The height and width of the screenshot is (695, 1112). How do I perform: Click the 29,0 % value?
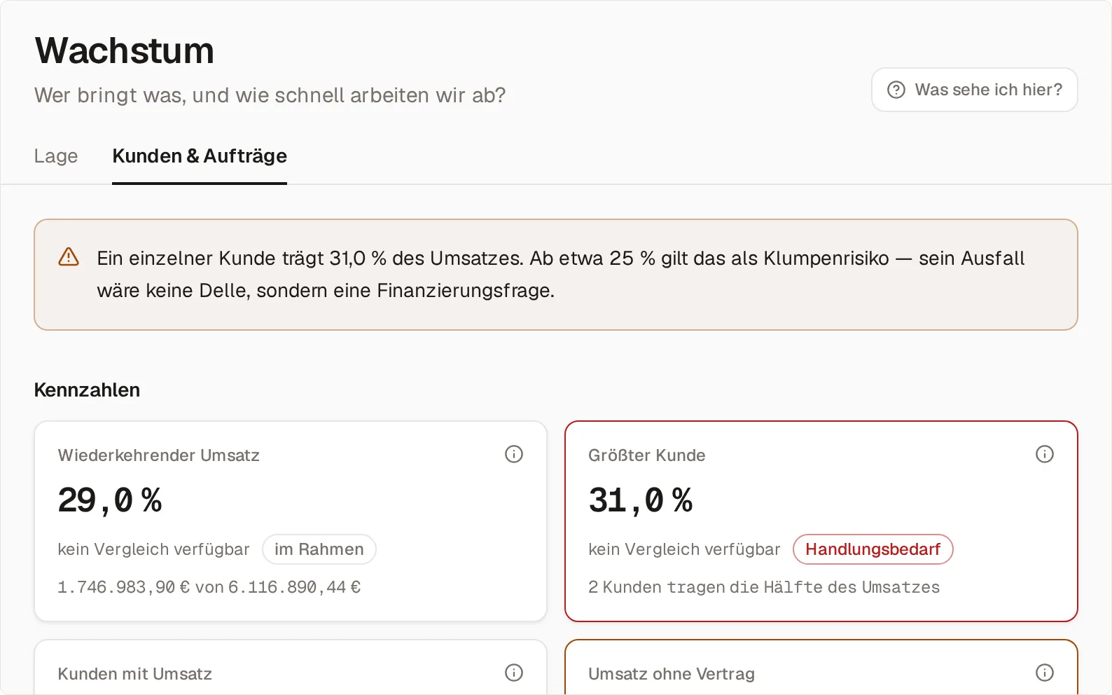110,500
